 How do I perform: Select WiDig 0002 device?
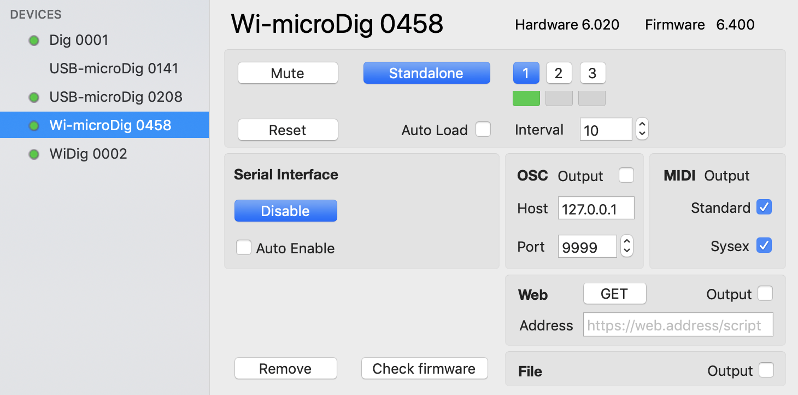click(104, 154)
